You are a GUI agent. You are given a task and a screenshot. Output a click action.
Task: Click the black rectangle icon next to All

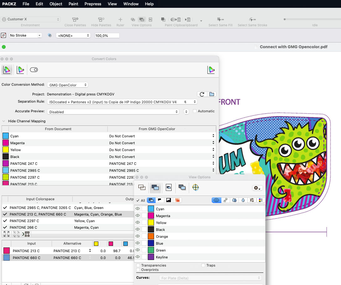tap(160, 200)
